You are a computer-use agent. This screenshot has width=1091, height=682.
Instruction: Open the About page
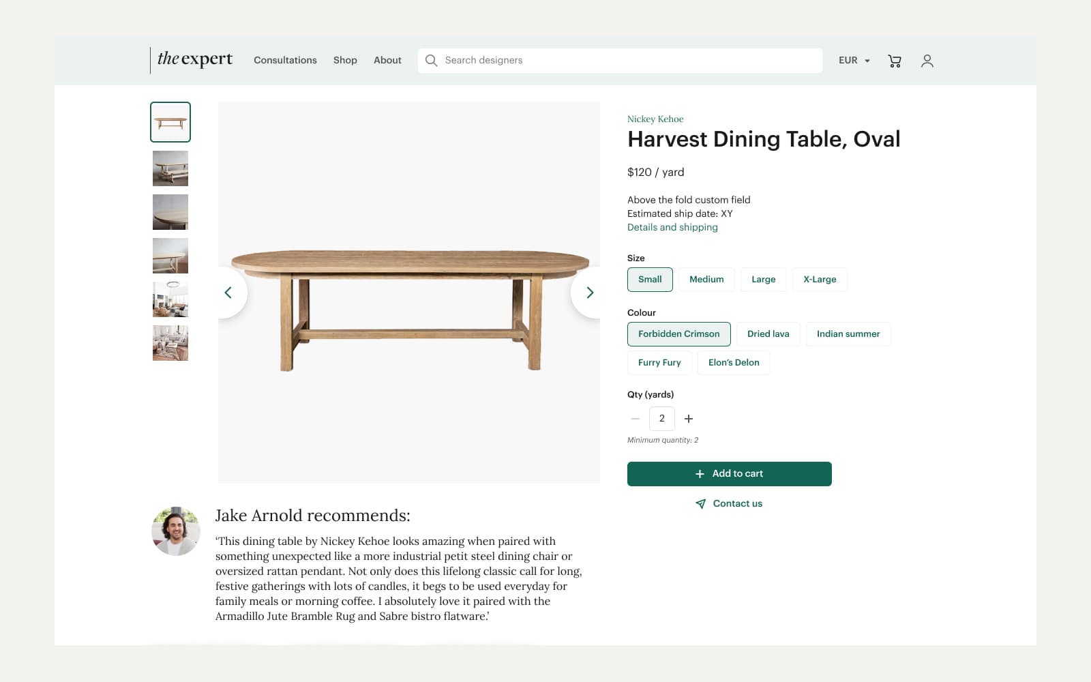[387, 60]
